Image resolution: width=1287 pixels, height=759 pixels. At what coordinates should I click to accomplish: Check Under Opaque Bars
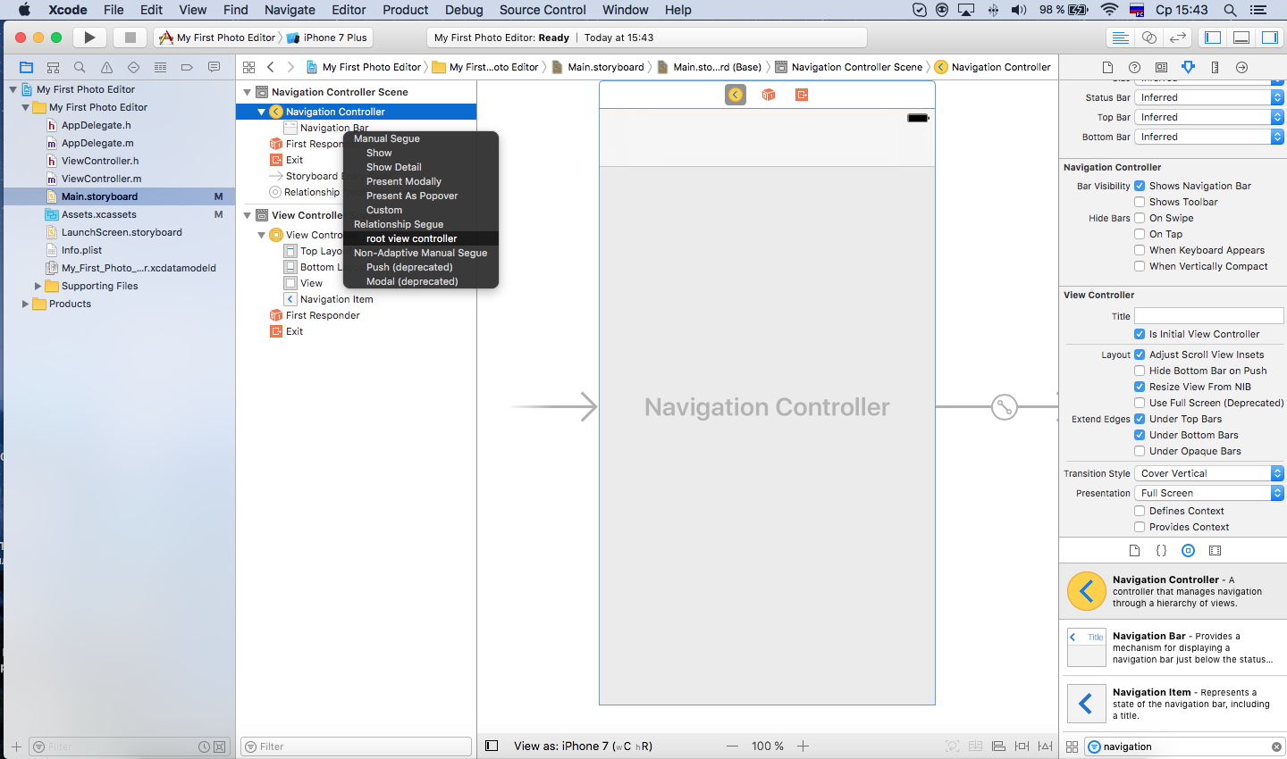[x=1140, y=451]
